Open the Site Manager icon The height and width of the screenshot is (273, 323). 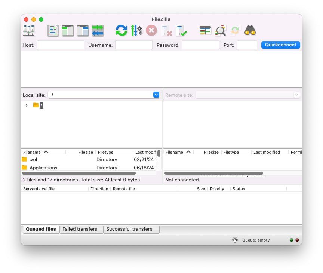[29, 31]
